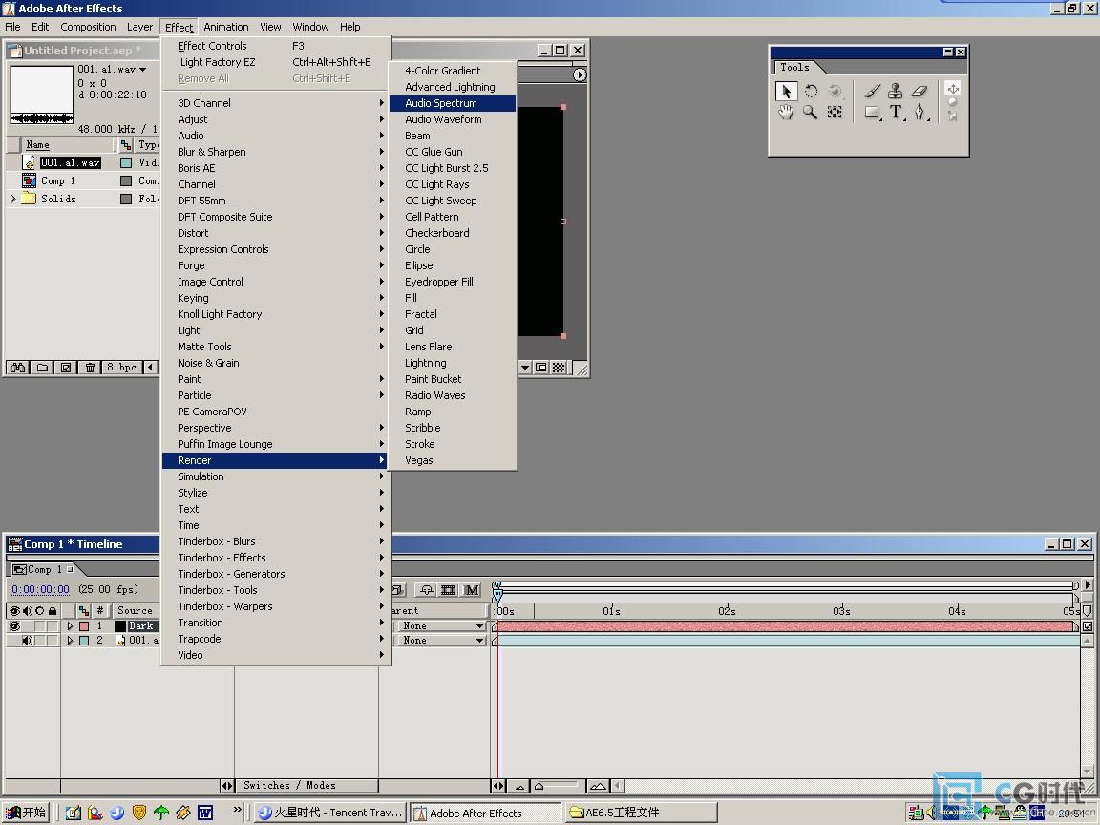1100x825 pixels.
Task: Select the Lens Flare effect
Action: tap(453, 347)
